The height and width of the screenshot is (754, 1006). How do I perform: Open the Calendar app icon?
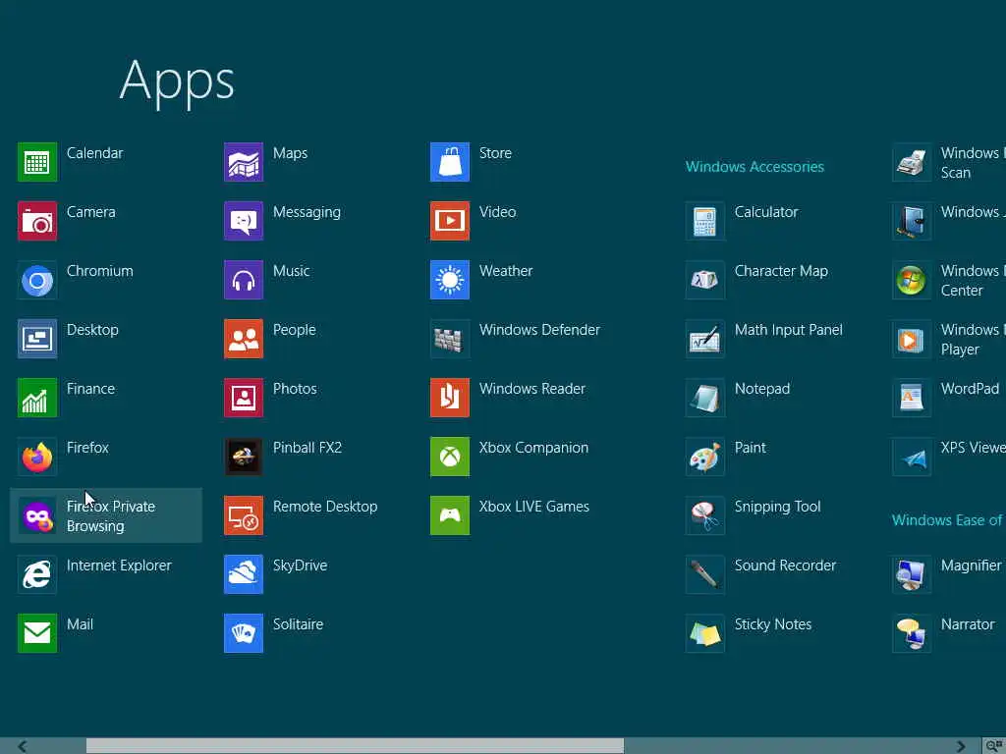37,162
